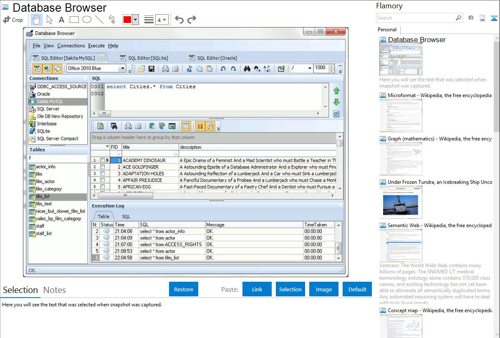Image resolution: width=500 pixels, height=338 pixels.
Task: Click the Link paste button
Action: tap(257, 289)
